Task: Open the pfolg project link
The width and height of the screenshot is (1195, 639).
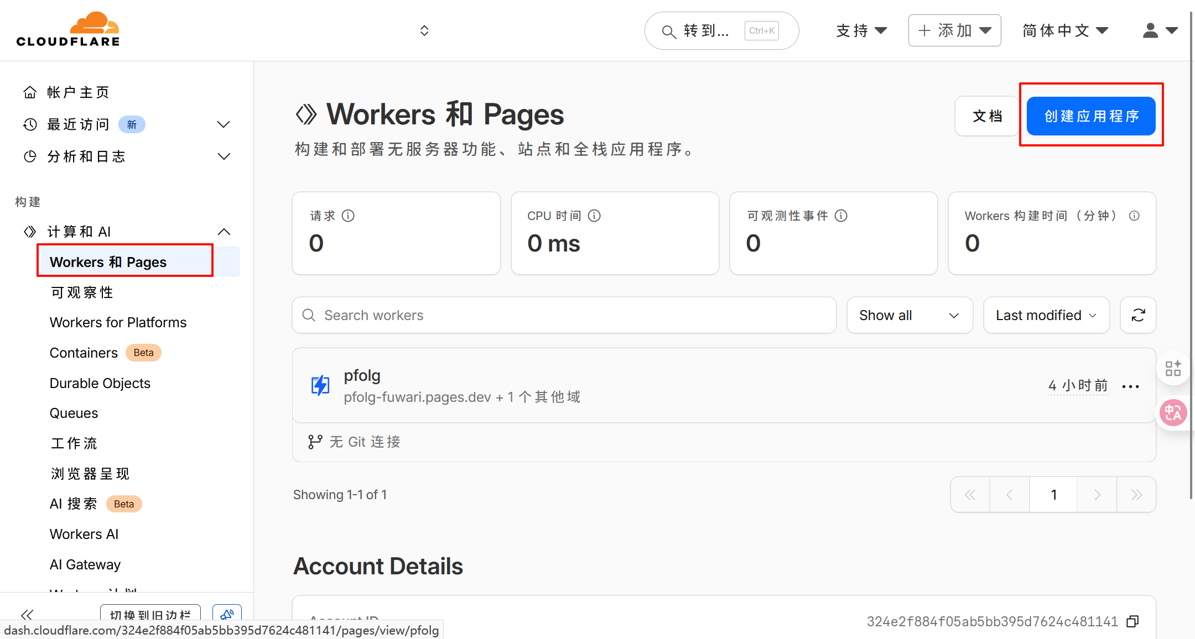Action: pos(362,376)
